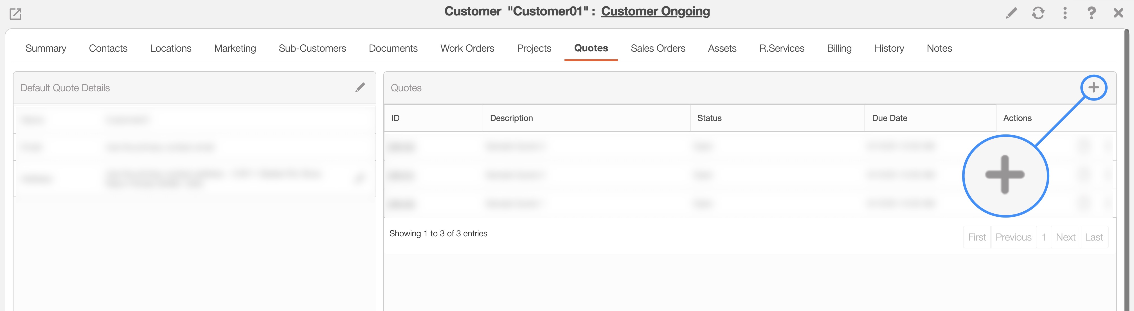The width and height of the screenshot is (1134, 311).
Task: Switch to the Summary tab
Action: (x=46, y=48)
